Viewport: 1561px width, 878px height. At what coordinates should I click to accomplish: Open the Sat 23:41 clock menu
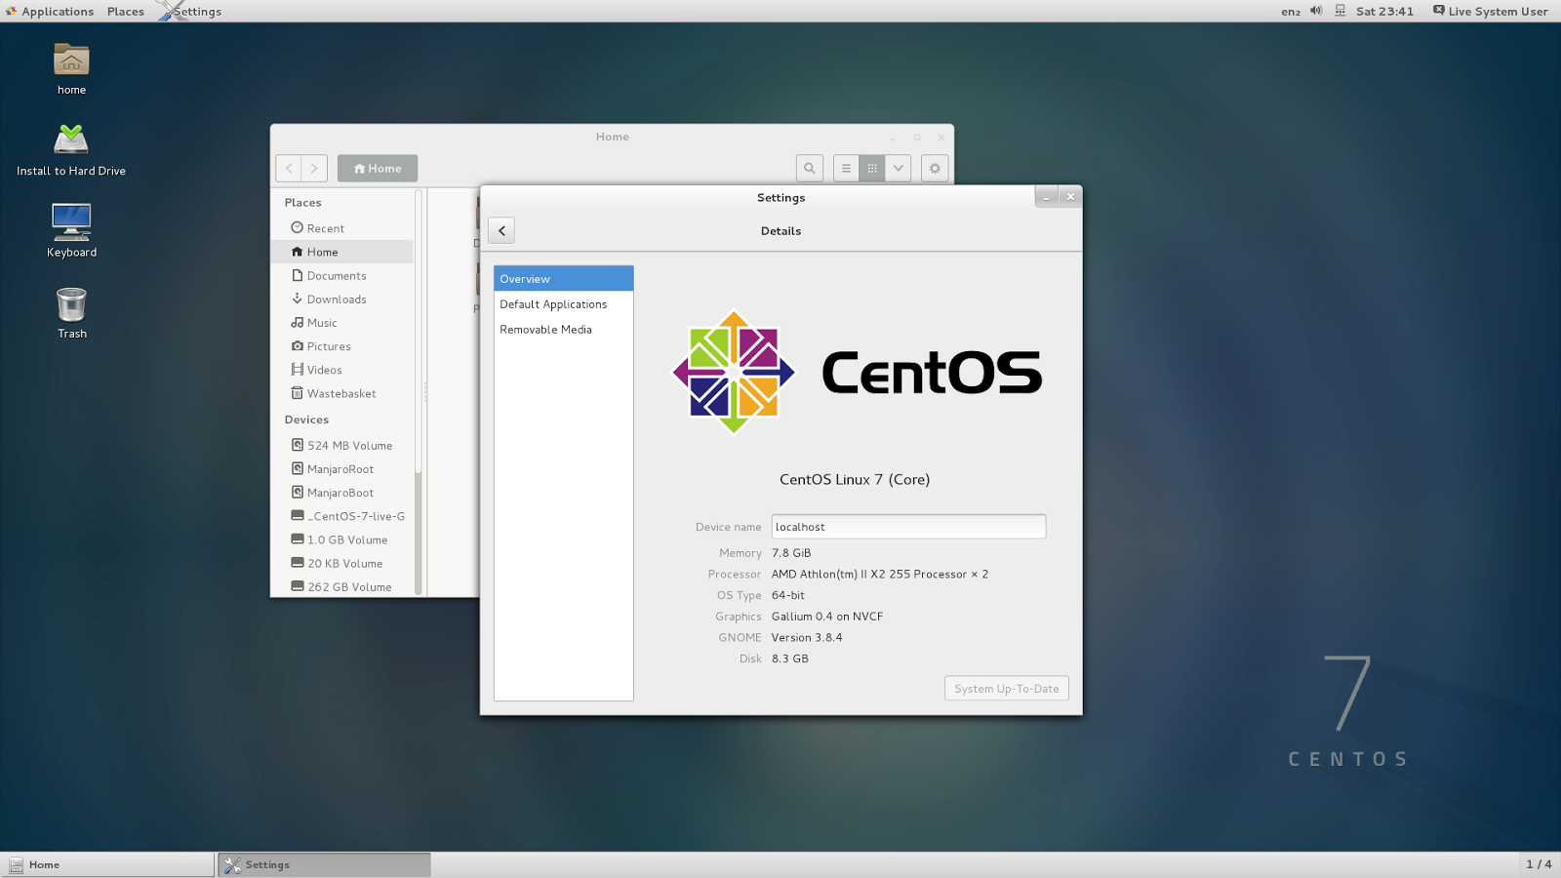(x=1384, y=12)
